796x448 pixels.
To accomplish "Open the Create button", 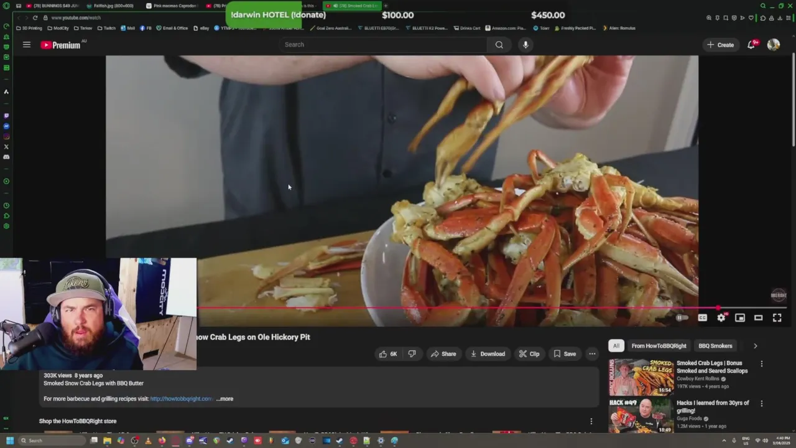I will point(720,45).
